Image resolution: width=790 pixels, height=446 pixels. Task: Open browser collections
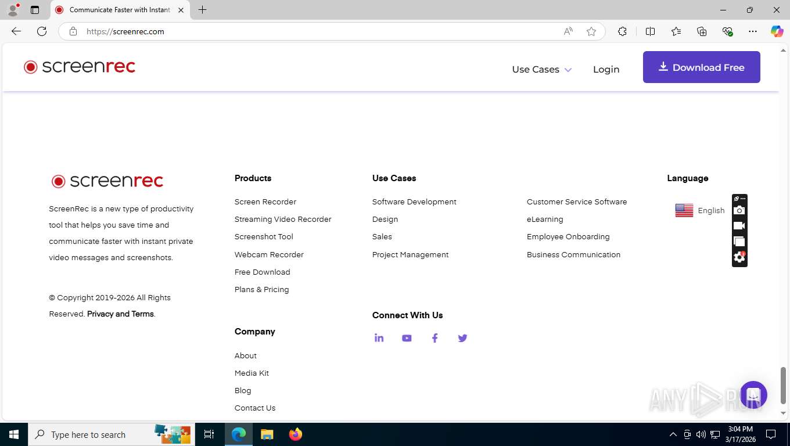(x=702, y=31)
